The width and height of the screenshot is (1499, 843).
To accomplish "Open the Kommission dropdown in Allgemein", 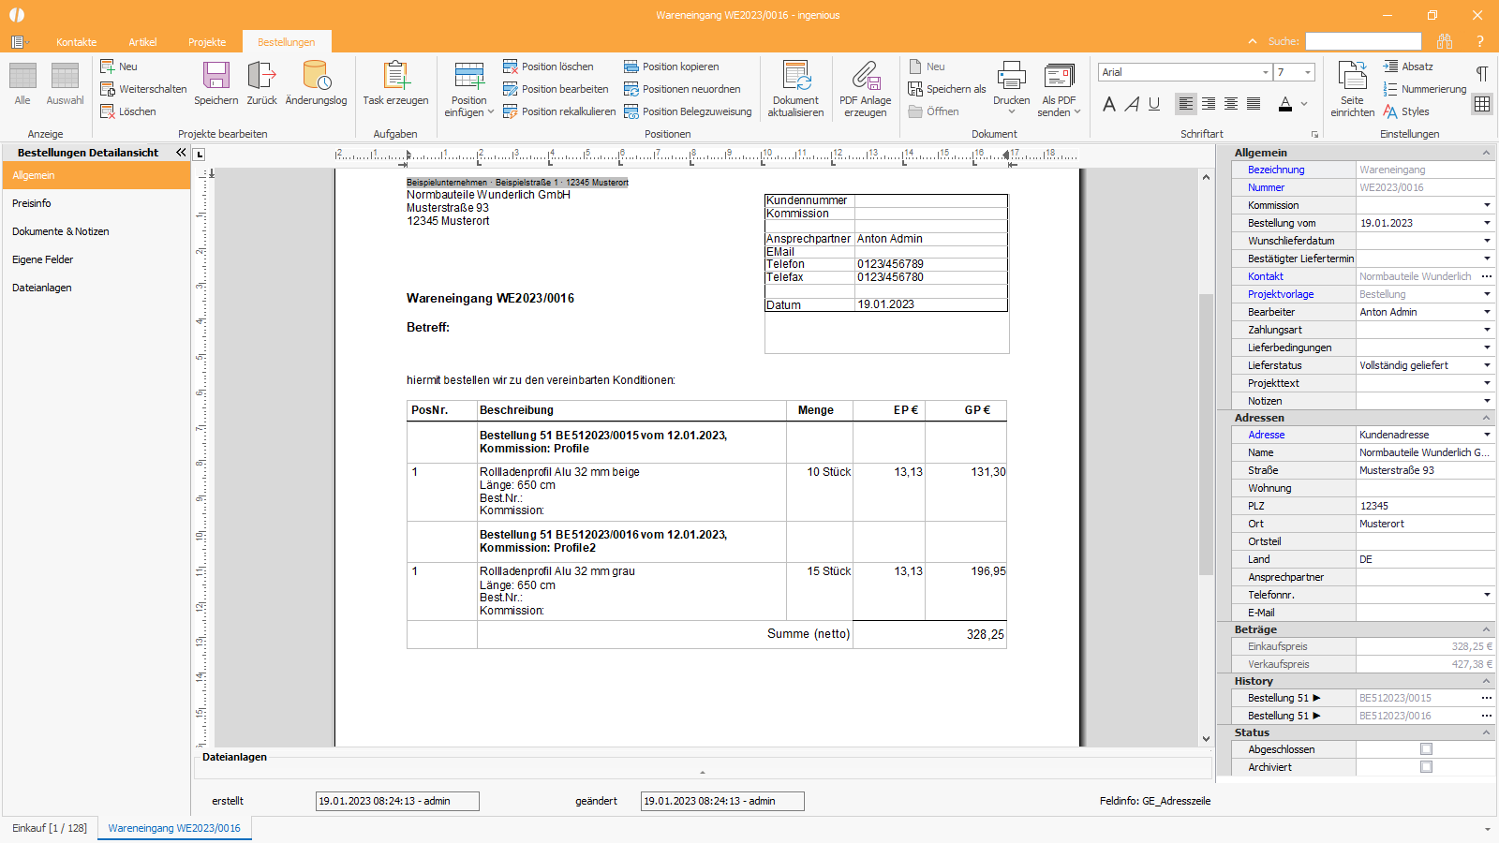I will (1487, 205).
